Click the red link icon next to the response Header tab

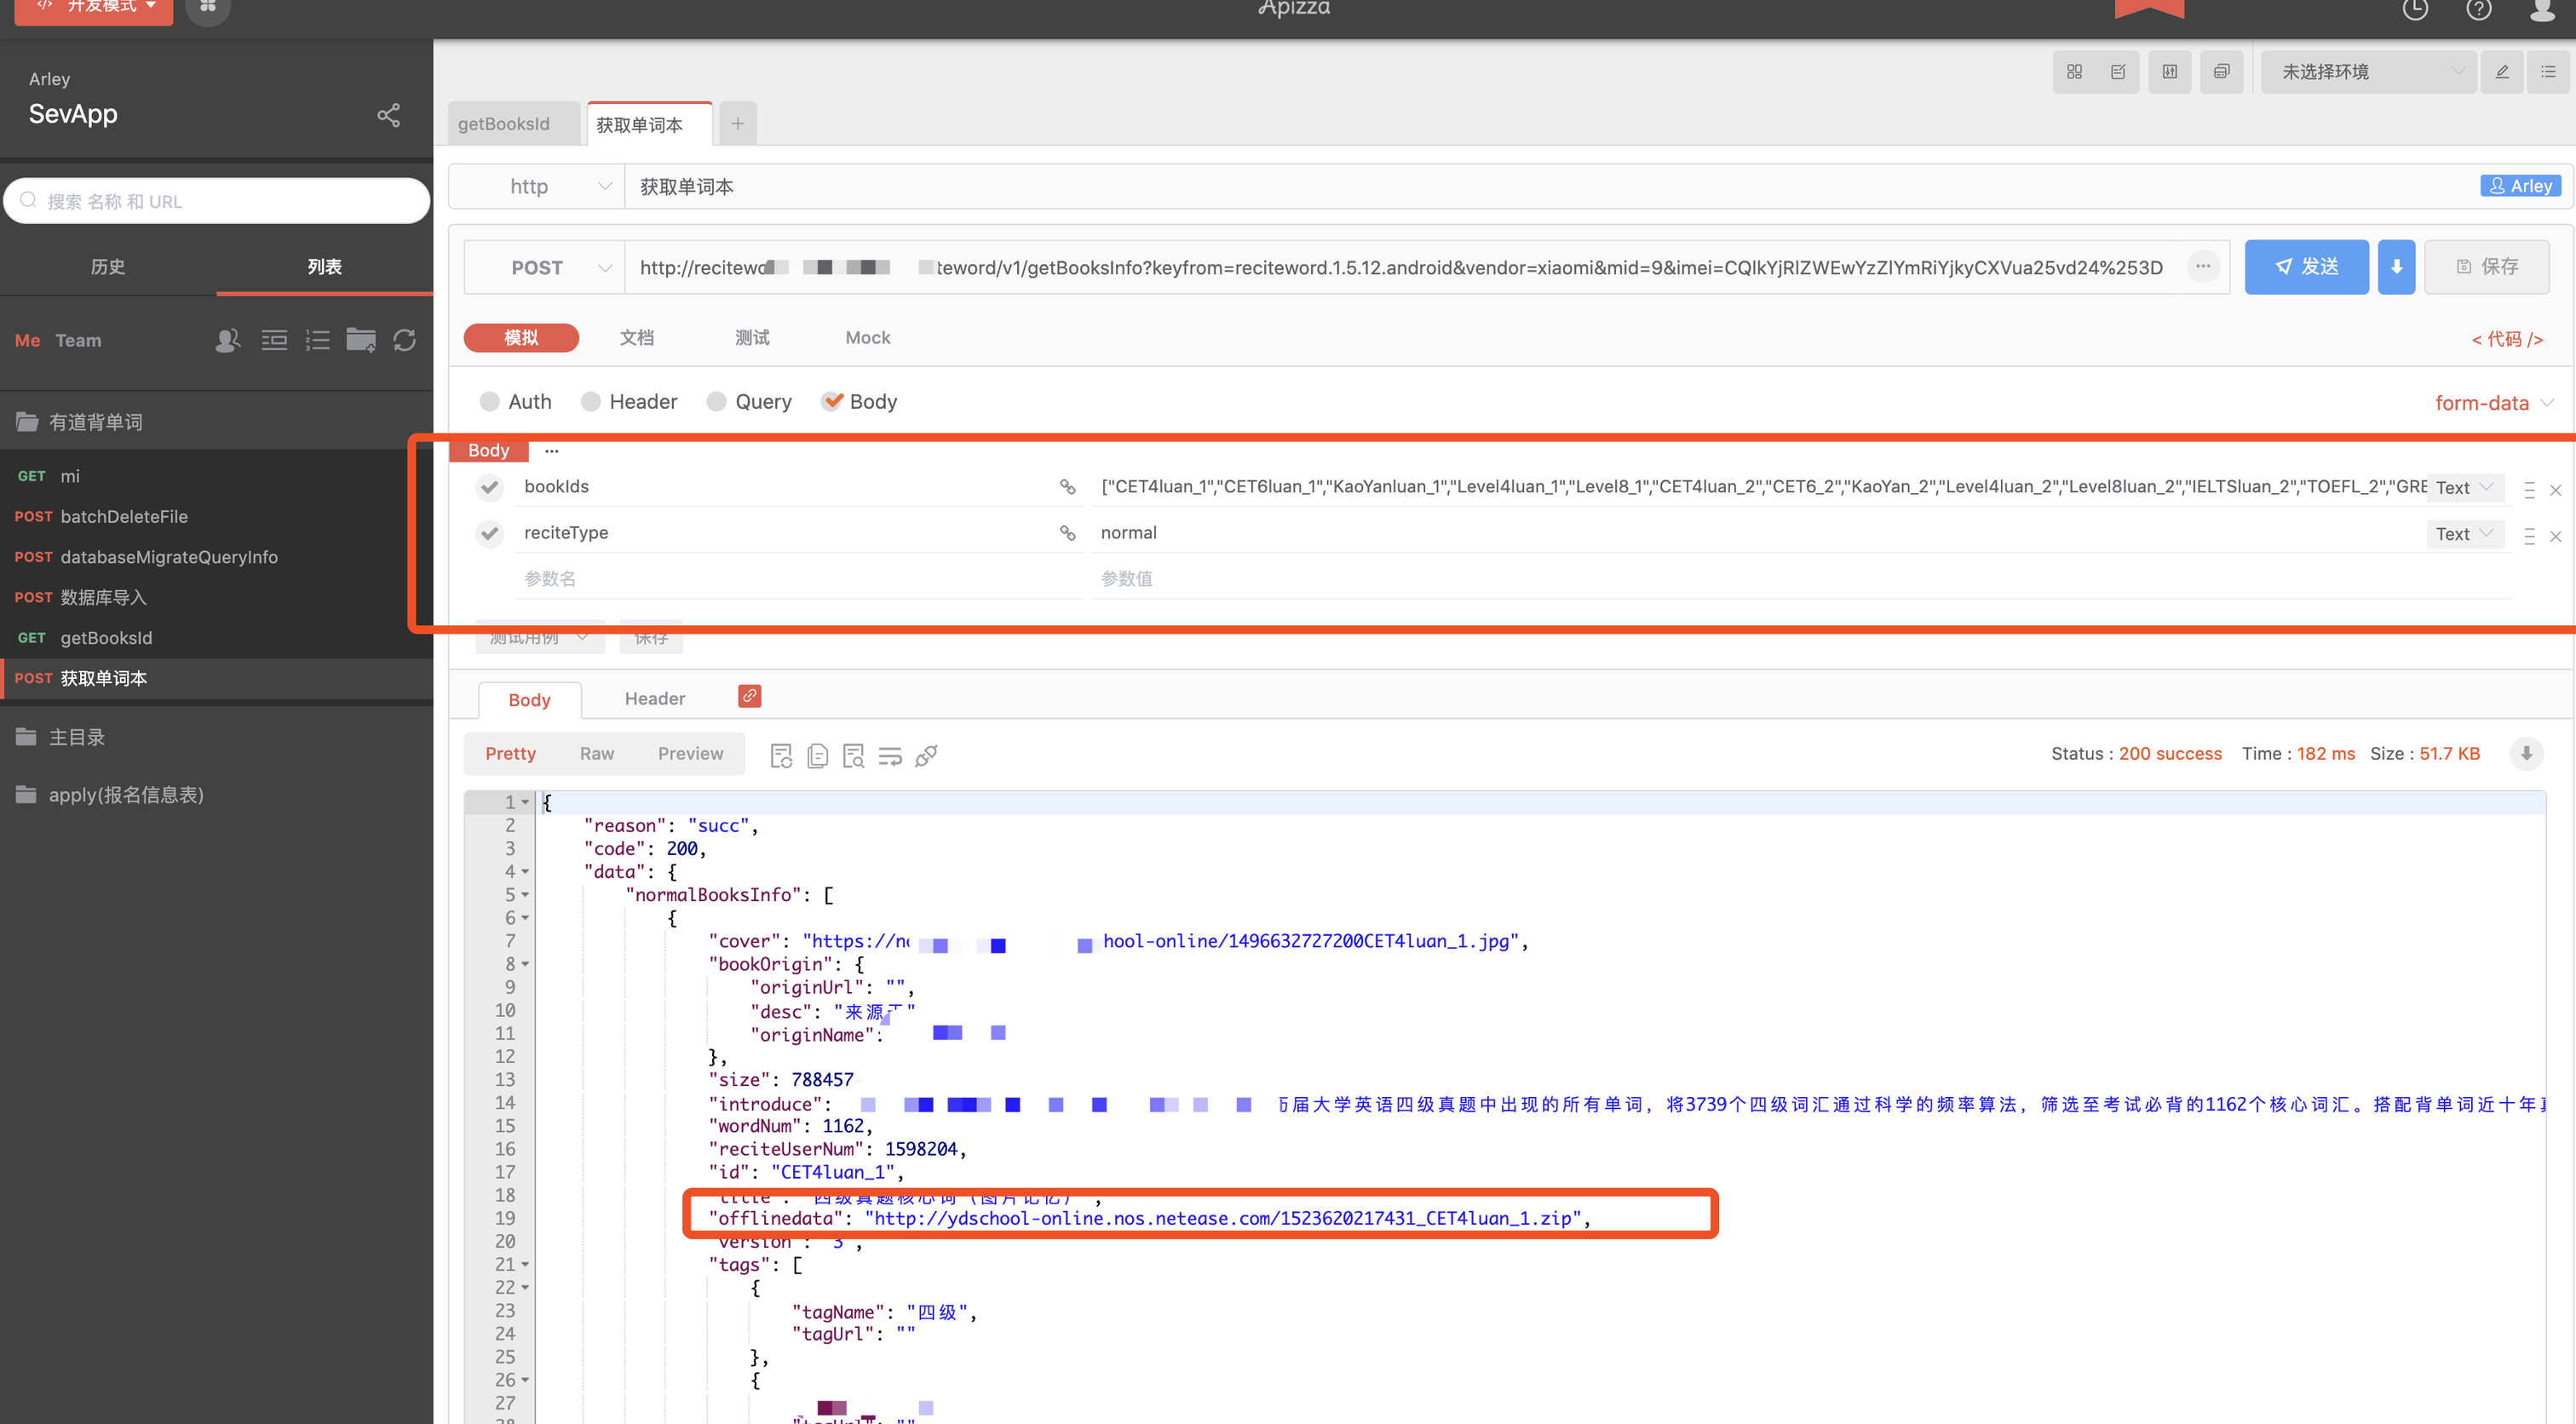pyautogui.click(x=749, y=696)
